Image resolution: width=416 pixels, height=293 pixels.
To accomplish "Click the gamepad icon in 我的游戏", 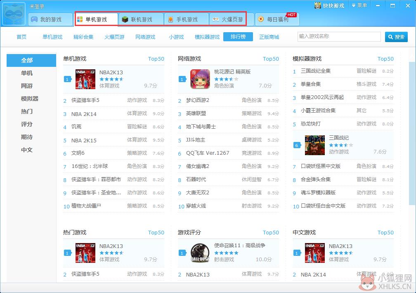I will (x=34, y=19).
